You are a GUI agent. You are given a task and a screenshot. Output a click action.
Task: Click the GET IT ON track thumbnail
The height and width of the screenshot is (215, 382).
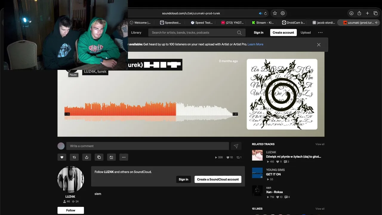(257, 173)
